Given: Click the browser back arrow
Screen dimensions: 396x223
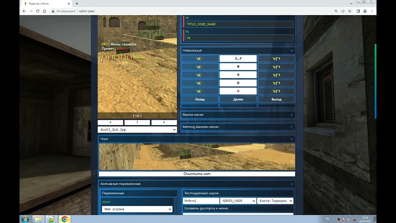Looking at the screenshot, I should click(24, 11).
